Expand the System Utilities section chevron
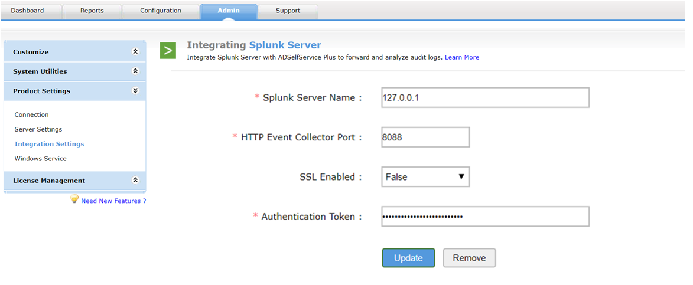The image size is (693, 285). tap(135, 71)
